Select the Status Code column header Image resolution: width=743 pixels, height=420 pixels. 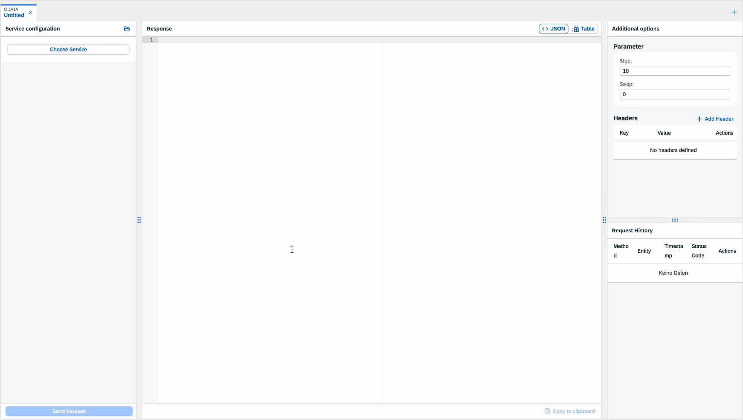tap(698, 251)
